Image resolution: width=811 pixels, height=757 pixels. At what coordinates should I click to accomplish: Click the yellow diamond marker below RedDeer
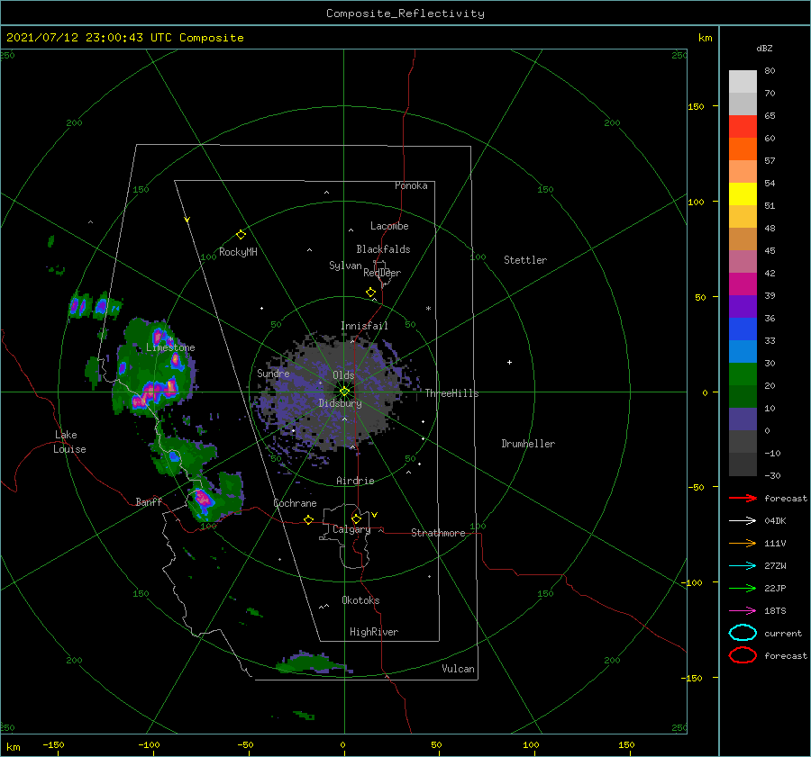370,292
